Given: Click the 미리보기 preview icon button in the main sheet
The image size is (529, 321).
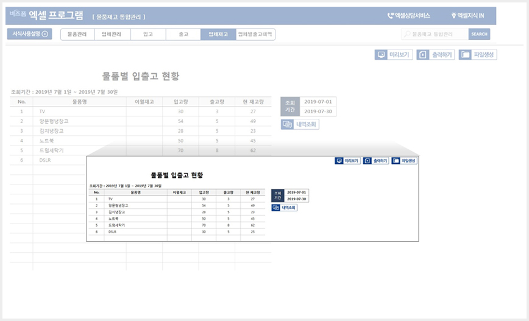Looking at the screenshot, I should [393, 55].
